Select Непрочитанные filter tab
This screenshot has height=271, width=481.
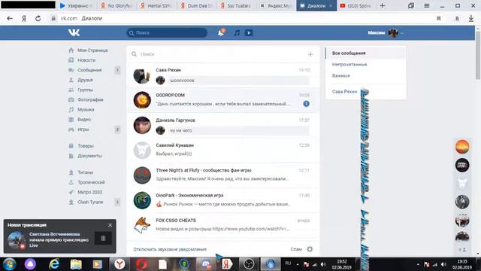point(365,65)
